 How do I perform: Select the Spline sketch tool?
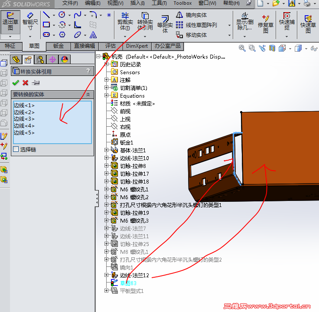[x=78, y=15]
